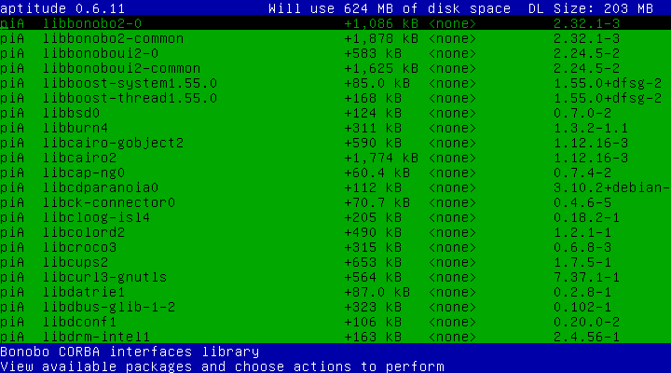671x373 pixels.
Task: Click the libcap-ng0 package name
Action: point(86,173)
